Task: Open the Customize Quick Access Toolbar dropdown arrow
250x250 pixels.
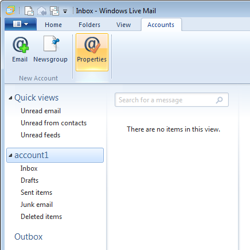Action: click(x=65, y=11)
